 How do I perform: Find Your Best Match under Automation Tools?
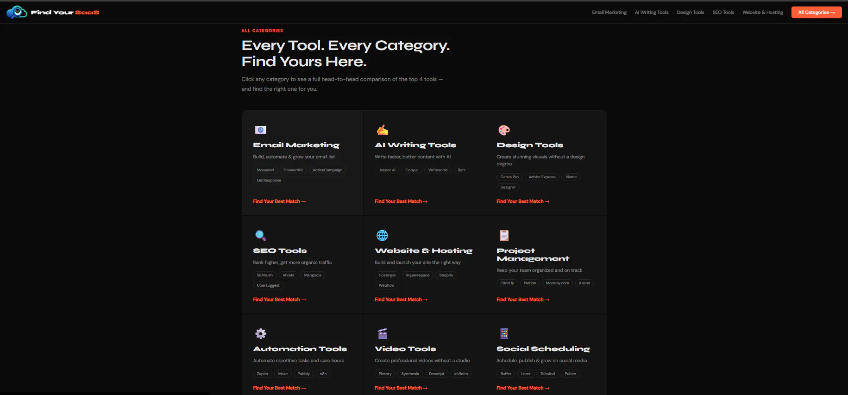click(279, 388)
